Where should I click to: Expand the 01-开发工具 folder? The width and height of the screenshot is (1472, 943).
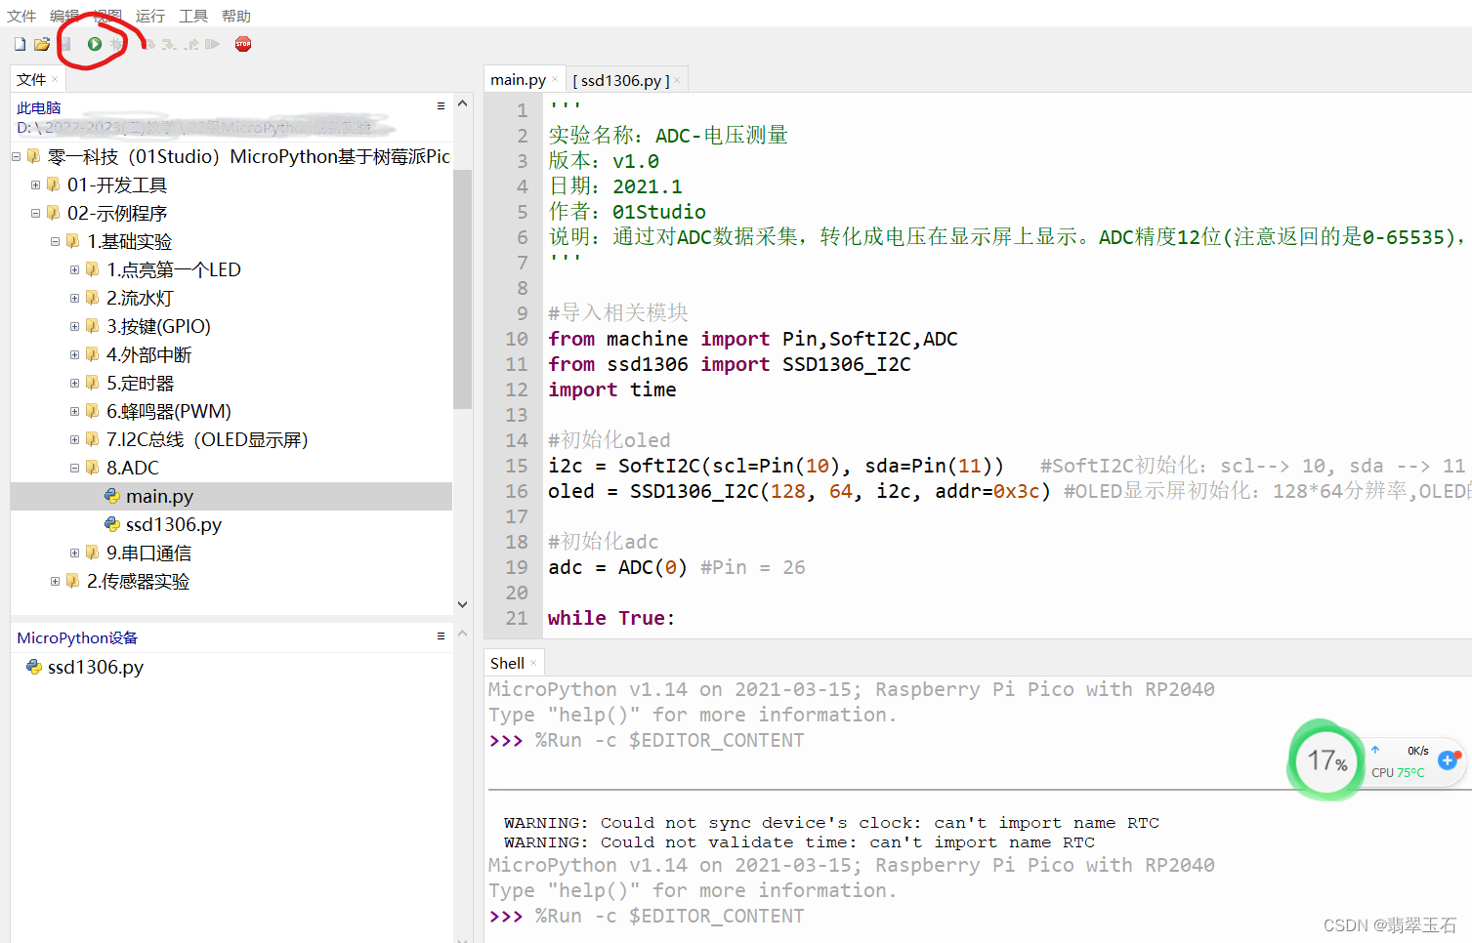(35, 184)
